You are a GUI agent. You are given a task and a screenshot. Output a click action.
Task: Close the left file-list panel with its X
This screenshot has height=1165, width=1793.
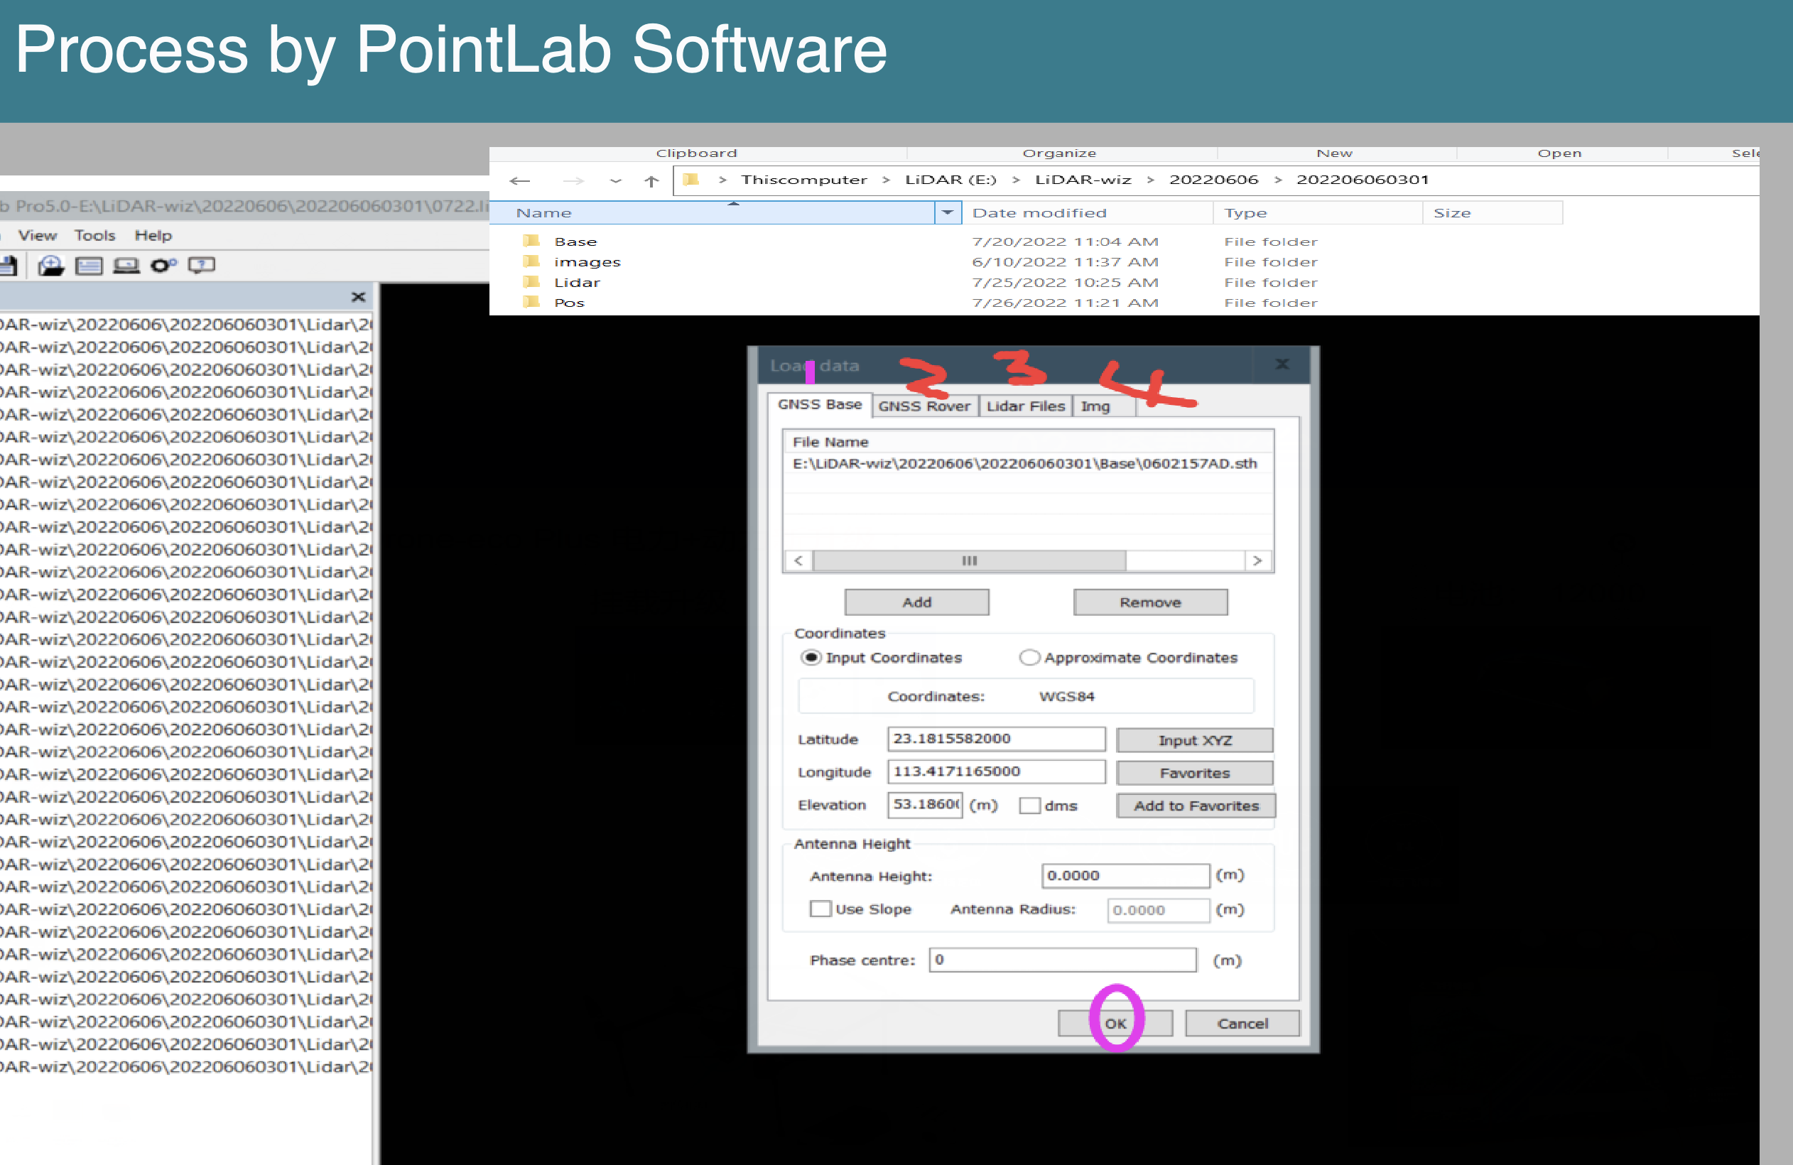[x=359, y=297]
